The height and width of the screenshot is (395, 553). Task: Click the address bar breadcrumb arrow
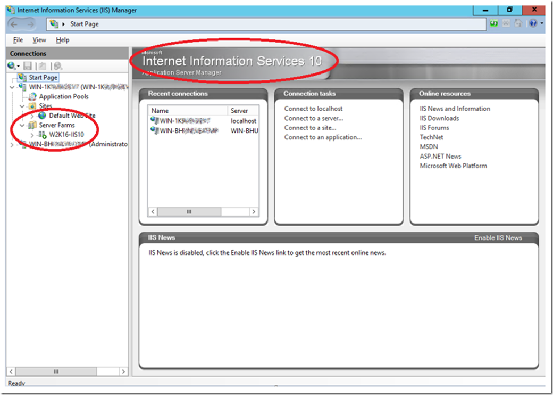tap(64, 24)
